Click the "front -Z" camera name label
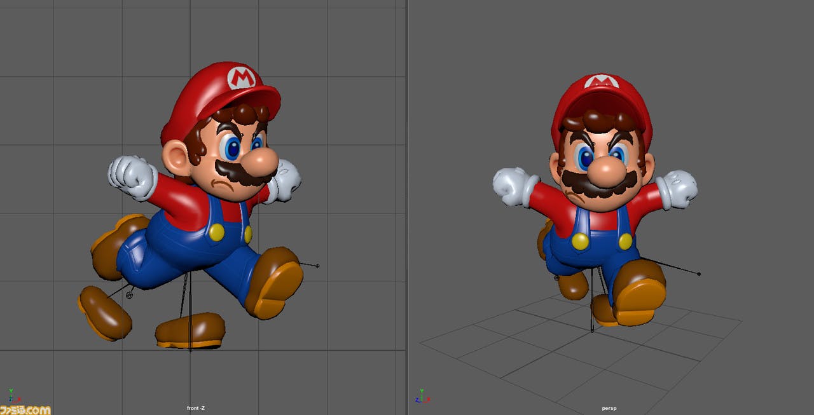814x415 pixels. (197, 408)
